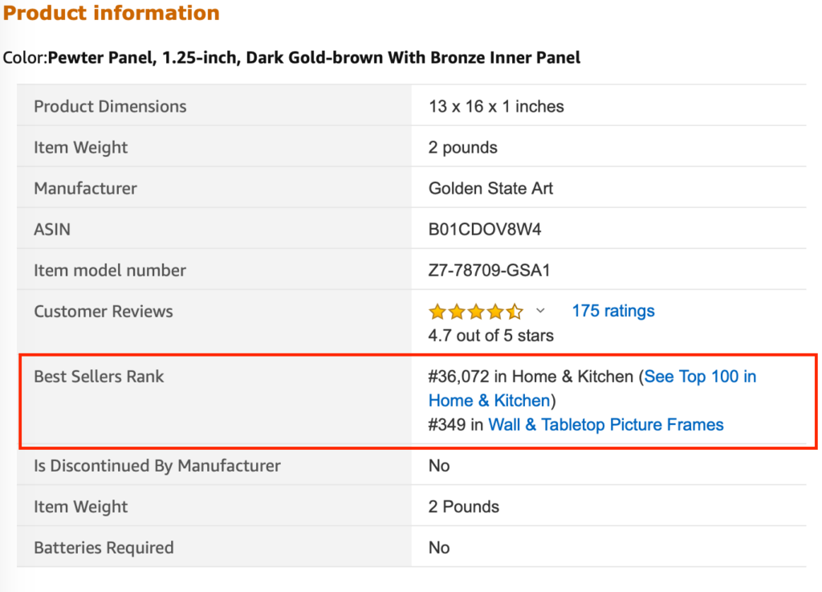
Task: Click the Product information heading
Action: pyautogui.click(x=111, y=13)
